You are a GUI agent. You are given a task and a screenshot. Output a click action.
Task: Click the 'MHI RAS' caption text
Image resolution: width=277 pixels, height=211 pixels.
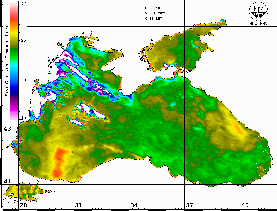pyautogui.click(x=259, y=23)
